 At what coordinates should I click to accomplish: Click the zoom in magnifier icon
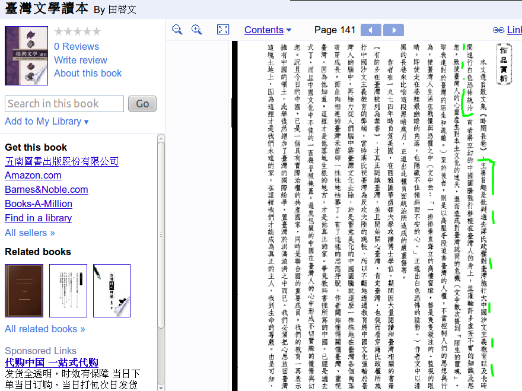[x=197, y=30]
